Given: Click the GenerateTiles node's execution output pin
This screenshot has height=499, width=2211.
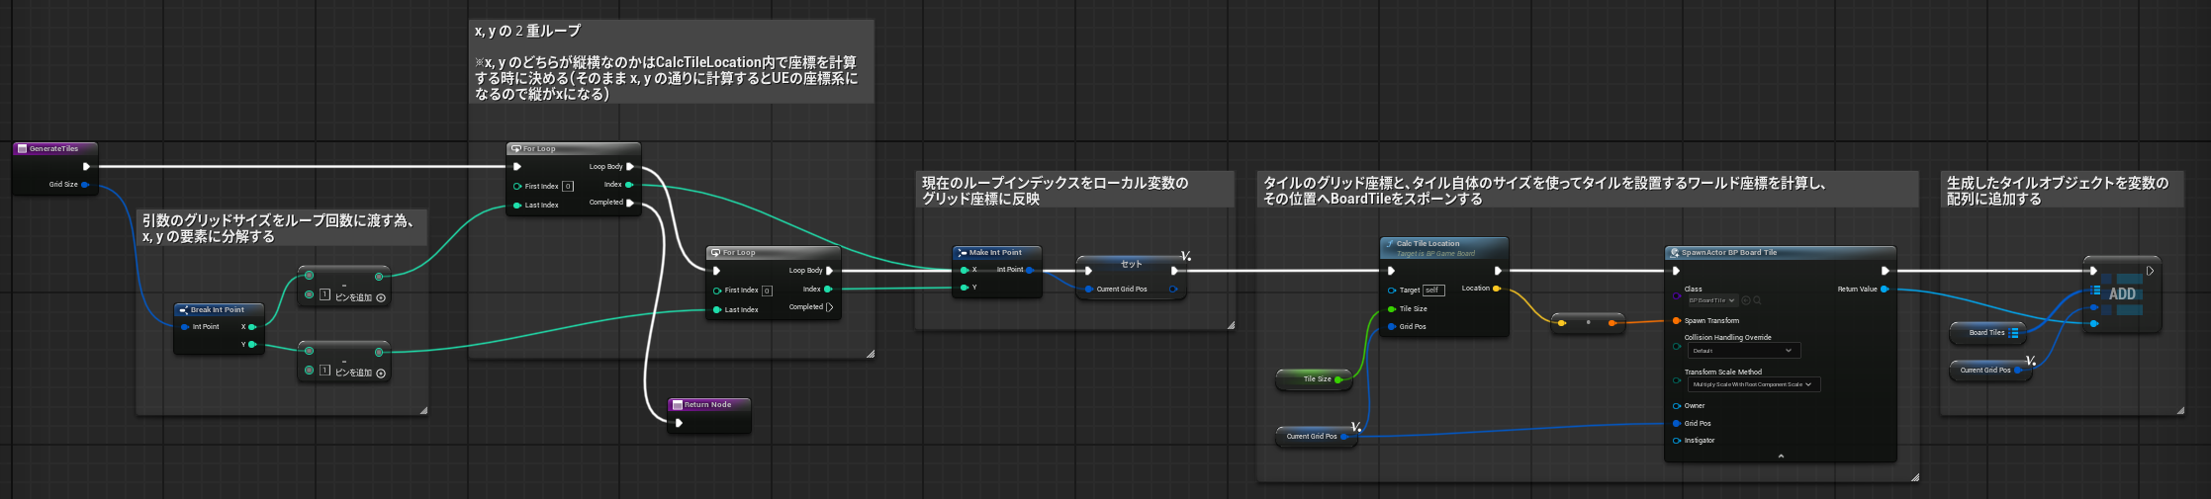Looking at the screenshot, I should [x=87, y=167].
